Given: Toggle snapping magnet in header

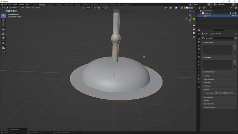Looking at the screenshot, I should [99, 8].
